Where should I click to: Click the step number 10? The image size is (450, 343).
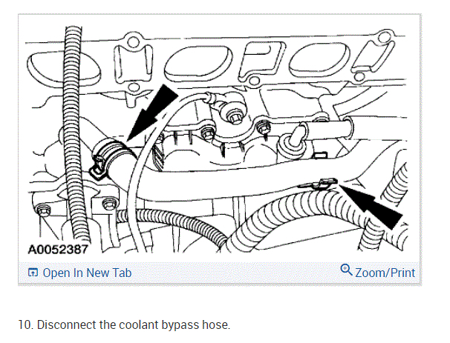26,325
